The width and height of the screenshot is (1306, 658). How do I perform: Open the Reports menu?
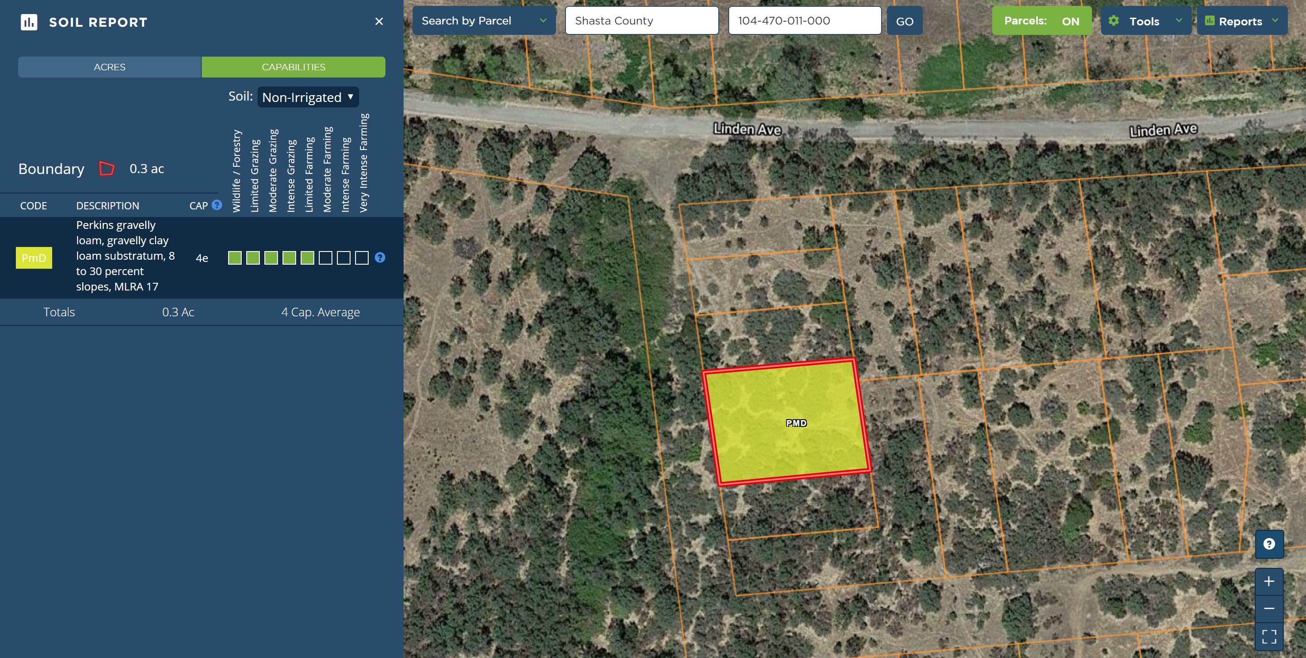[x=1241, y=21]
